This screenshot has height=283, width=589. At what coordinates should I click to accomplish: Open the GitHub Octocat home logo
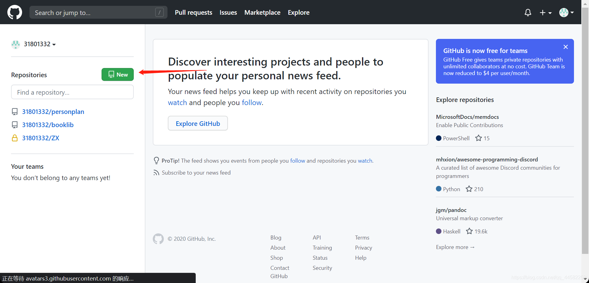point(15,12)
